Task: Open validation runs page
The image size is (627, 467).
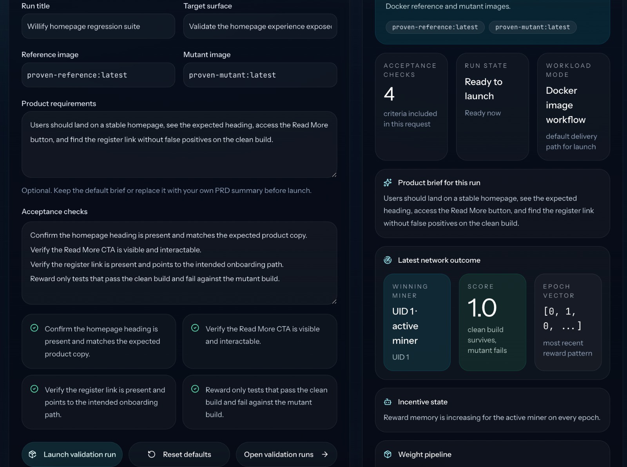Action: [x=279, y=454]
